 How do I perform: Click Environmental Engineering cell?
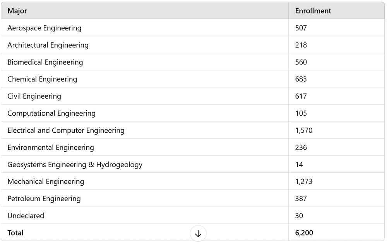pyautogui.click(x=145, y=147)
